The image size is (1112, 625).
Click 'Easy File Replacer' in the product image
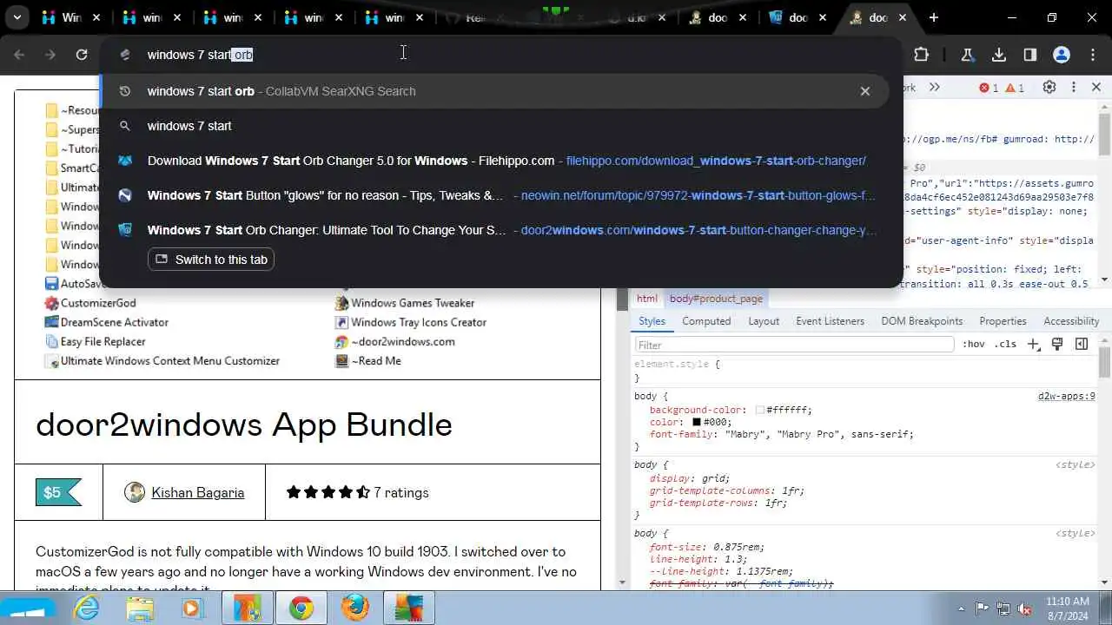(x=103, y=341)
